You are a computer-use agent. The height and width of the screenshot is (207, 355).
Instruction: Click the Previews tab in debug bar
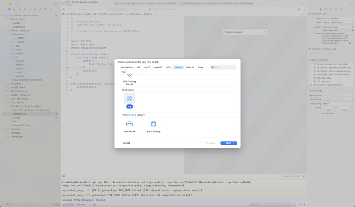[81, 205]
